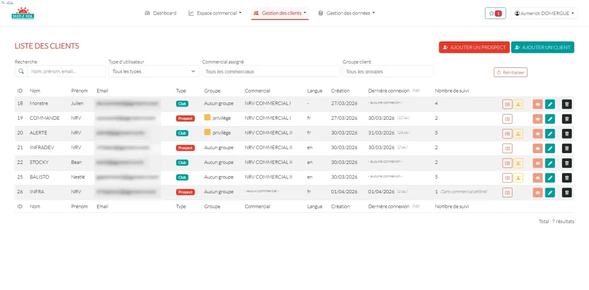
Task: Click yellow person icon for ALERTE
Action: [x=518, y=133]
